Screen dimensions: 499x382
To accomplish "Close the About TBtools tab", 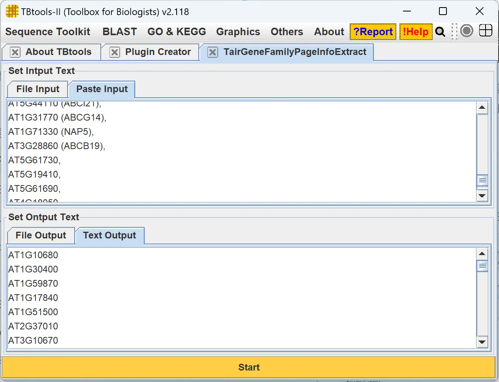I will click(15, 52).
